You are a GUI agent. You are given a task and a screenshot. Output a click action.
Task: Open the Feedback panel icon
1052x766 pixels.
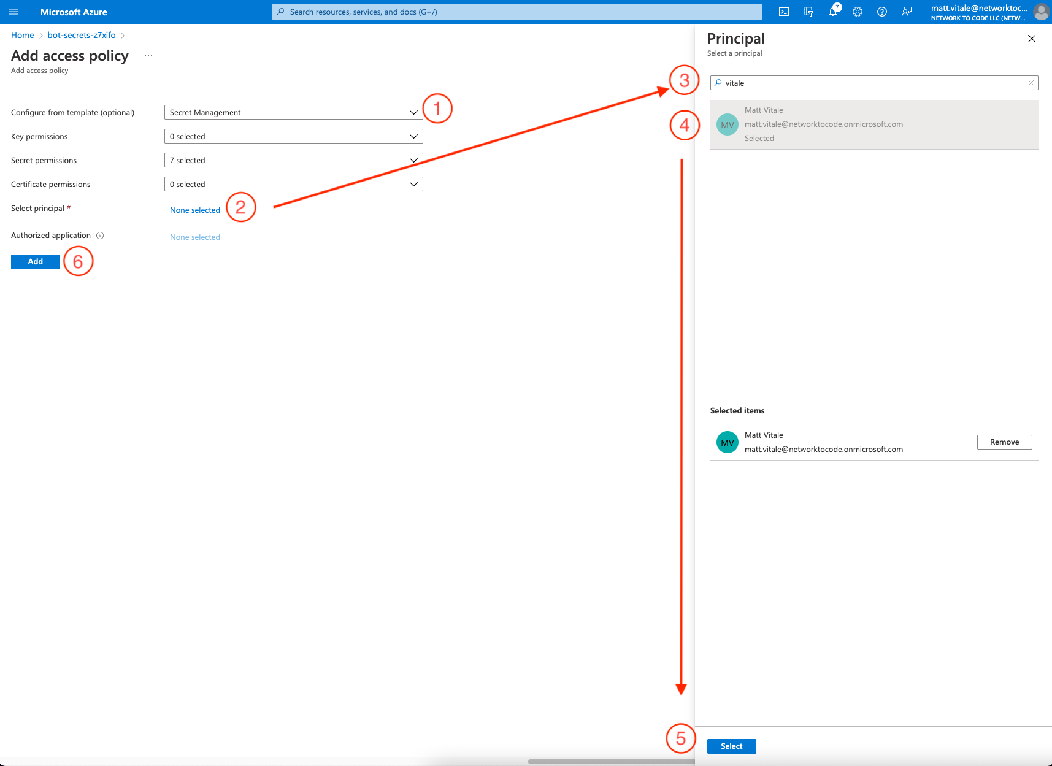point(906,11)
